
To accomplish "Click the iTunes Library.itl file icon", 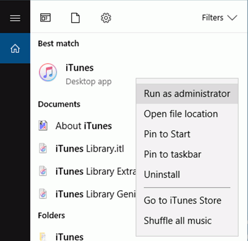I will (43, 148).
